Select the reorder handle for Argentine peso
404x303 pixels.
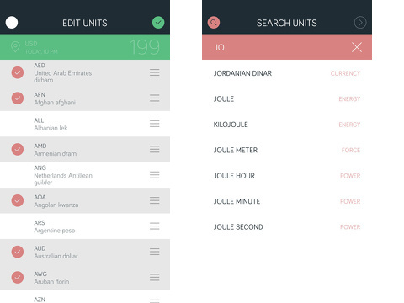pos(155,226)
